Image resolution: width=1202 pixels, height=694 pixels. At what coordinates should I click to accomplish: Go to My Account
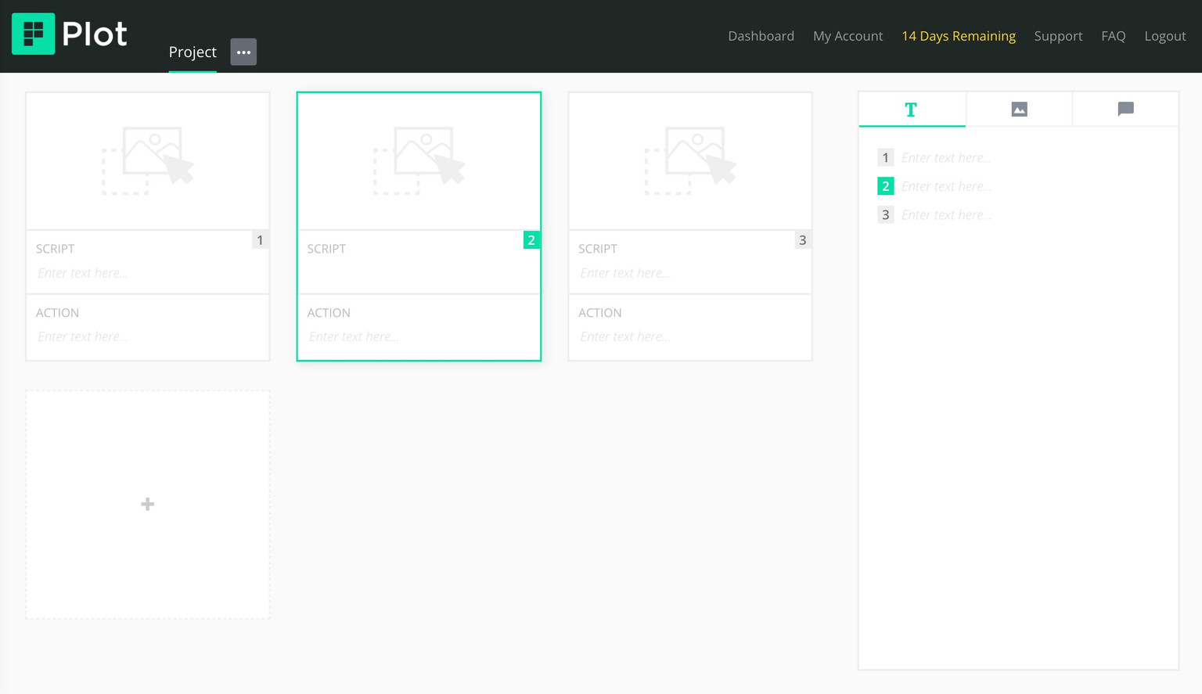(x=848, y=36)
